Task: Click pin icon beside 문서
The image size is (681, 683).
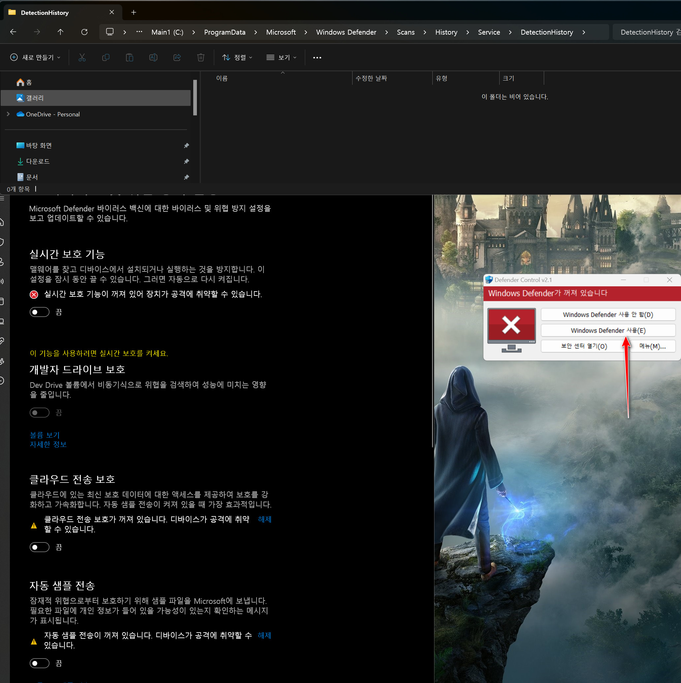Action: coord(186,177)
